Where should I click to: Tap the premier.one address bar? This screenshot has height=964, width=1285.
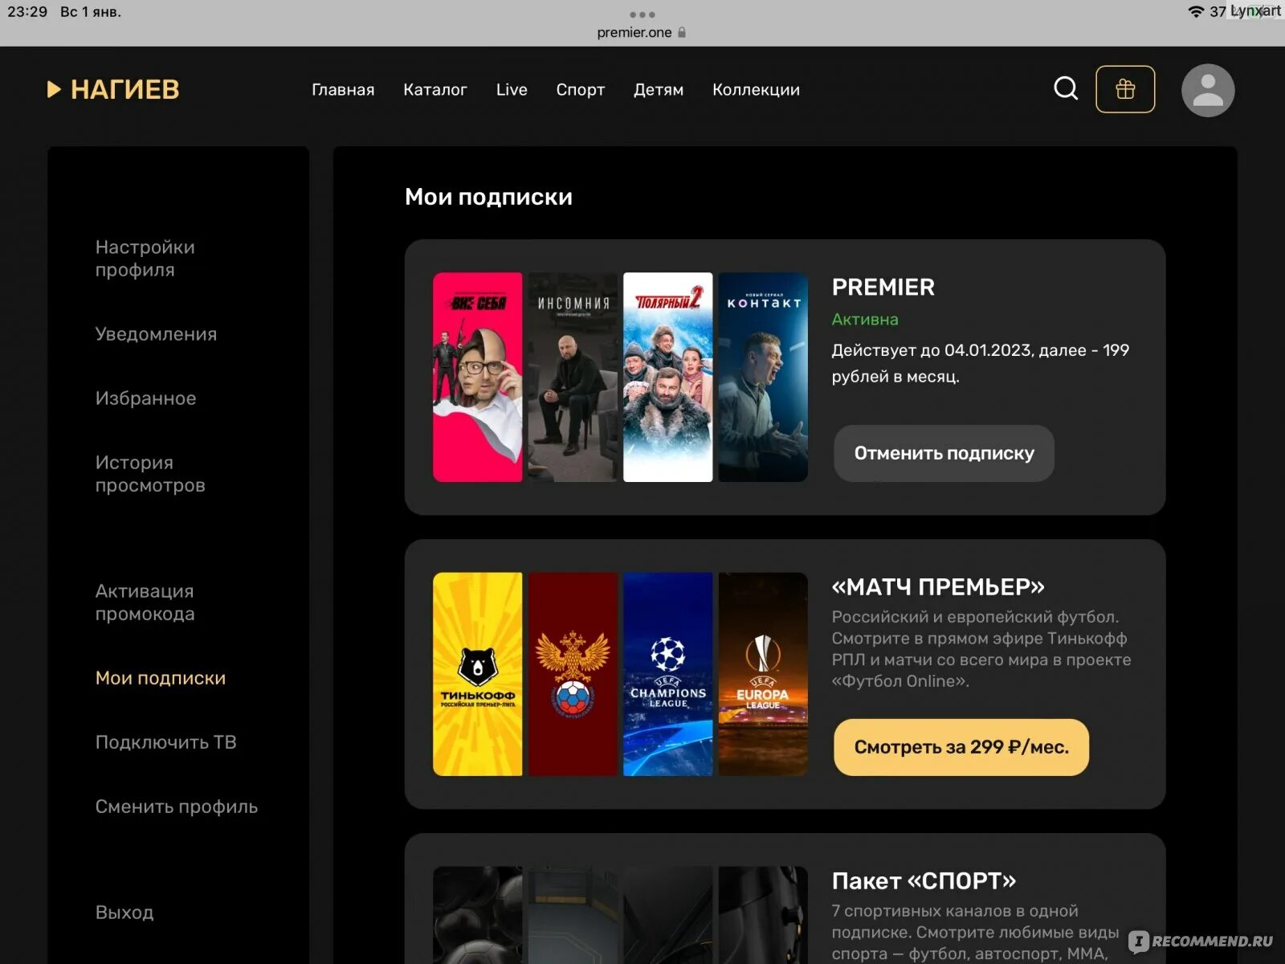coord(642,32)
